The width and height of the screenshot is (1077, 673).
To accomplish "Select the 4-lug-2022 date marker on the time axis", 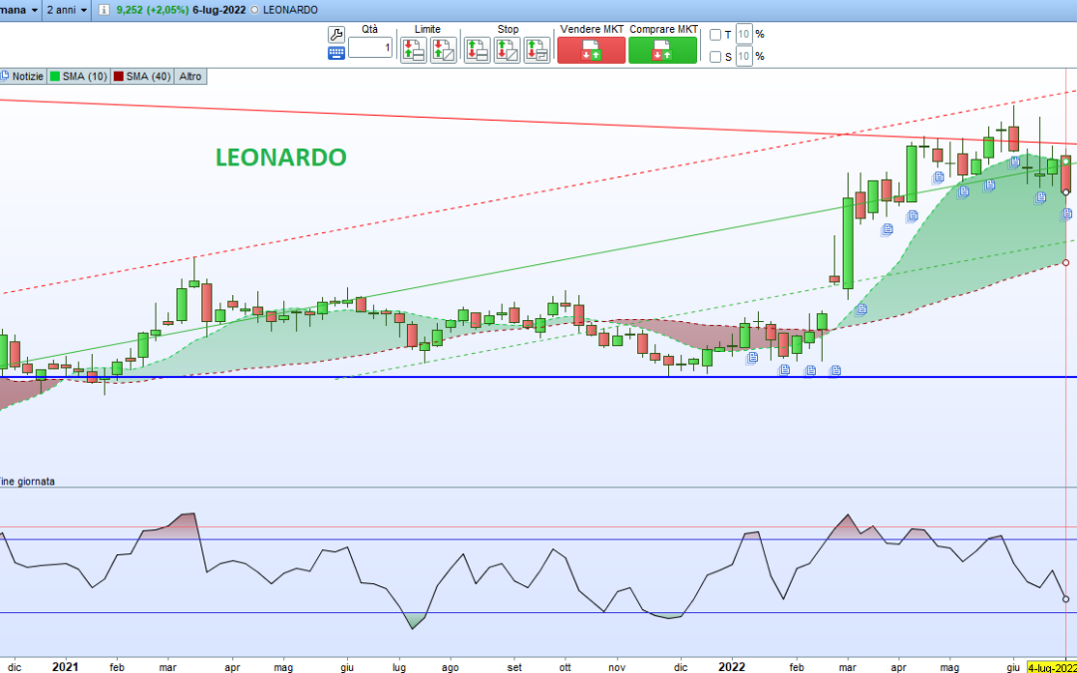I will tap(1051, 667).
